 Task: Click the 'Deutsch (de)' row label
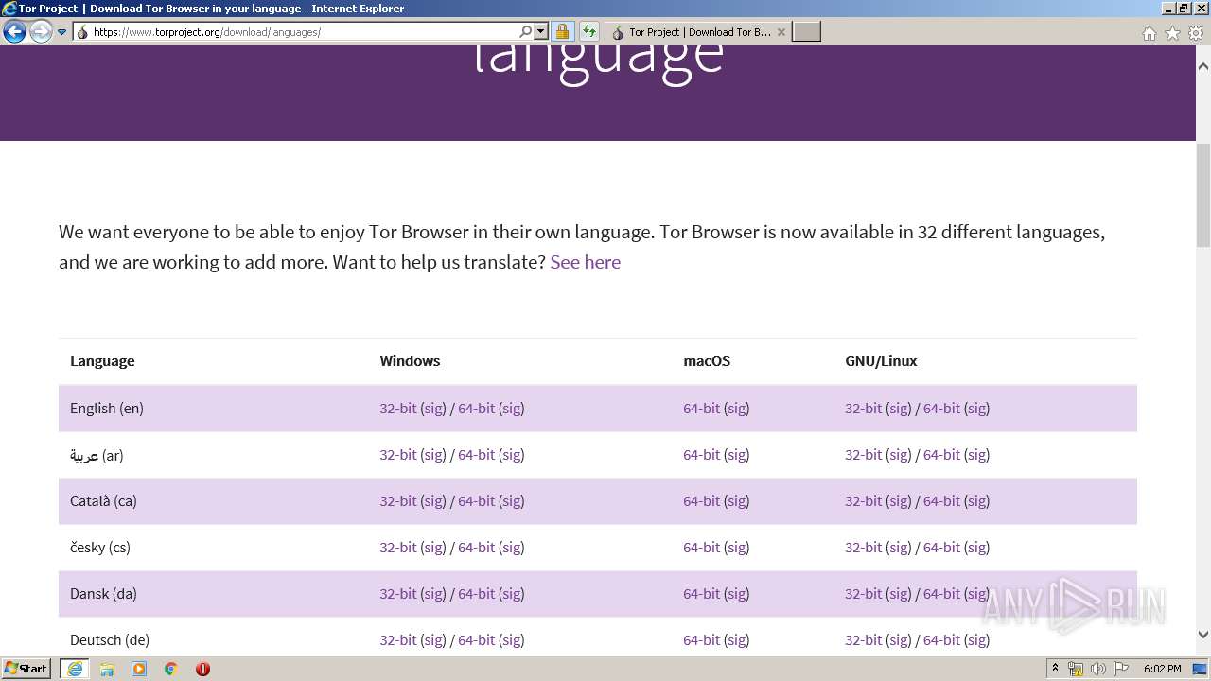pos(110,640)
